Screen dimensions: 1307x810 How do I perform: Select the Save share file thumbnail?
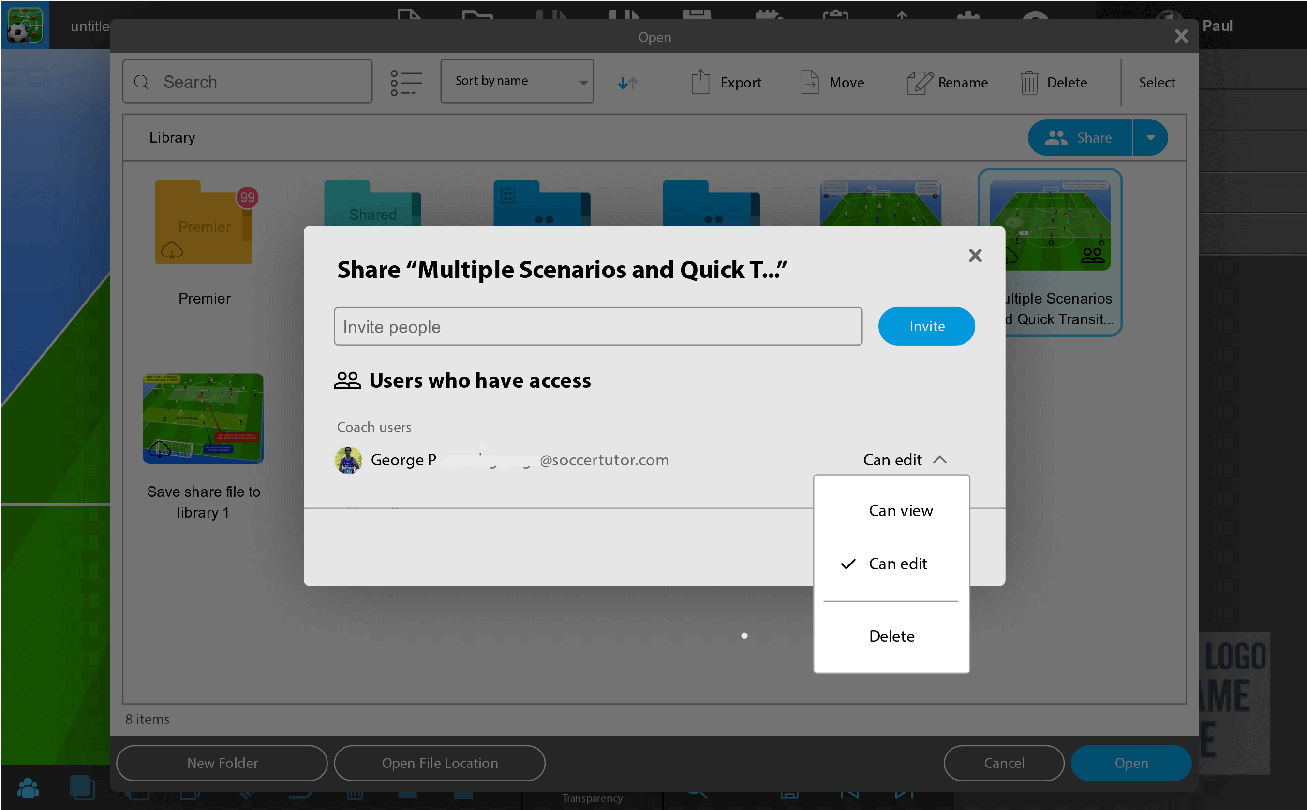pos(203,419)
